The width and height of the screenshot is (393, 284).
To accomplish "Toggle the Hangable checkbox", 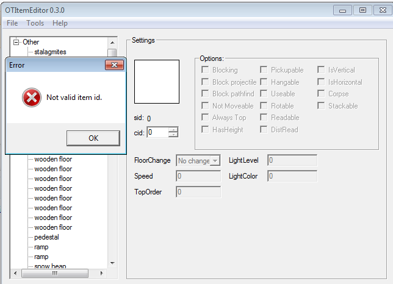I will pyautogui.click(x=264, y=82).
